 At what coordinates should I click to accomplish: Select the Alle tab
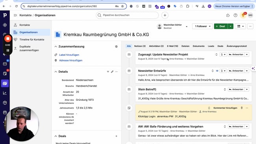129,46
